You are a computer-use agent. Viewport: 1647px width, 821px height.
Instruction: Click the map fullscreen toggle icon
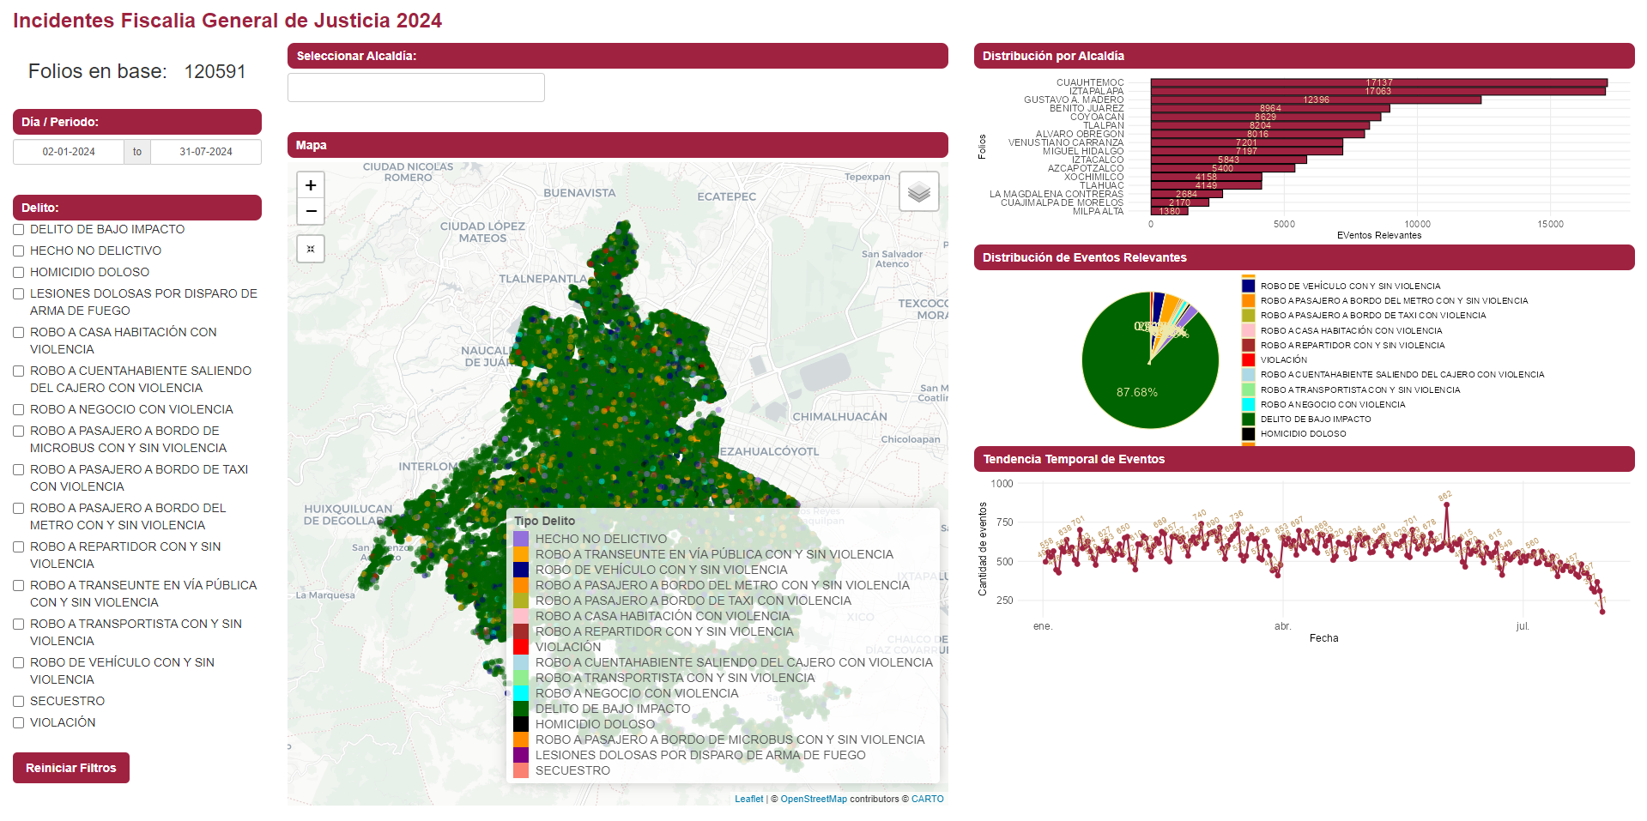point(311,249)
